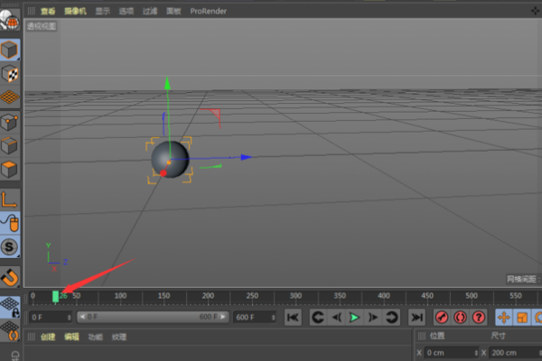Screen dimensions: 542x361
Task: Enable the Axis mode L-shaped icon
Action: (10, 199)
